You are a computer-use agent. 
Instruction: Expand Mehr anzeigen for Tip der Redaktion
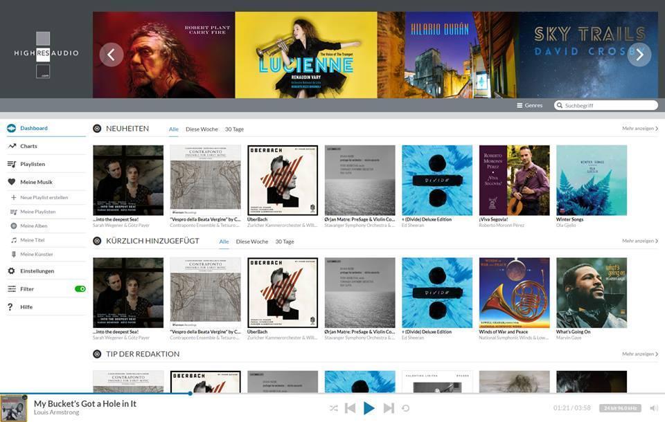(639, 354)
